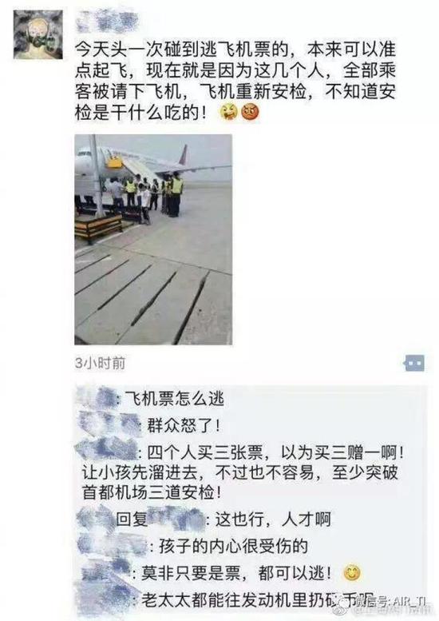Viewport: 439px width, 621px height.
Task: Click the Weibo watermark logo
Action: pos(345,603)
